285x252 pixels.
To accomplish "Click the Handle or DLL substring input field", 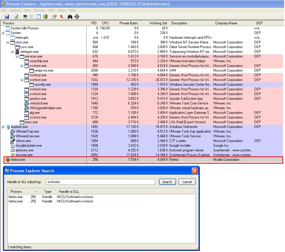I will click(x=100, y=182).
